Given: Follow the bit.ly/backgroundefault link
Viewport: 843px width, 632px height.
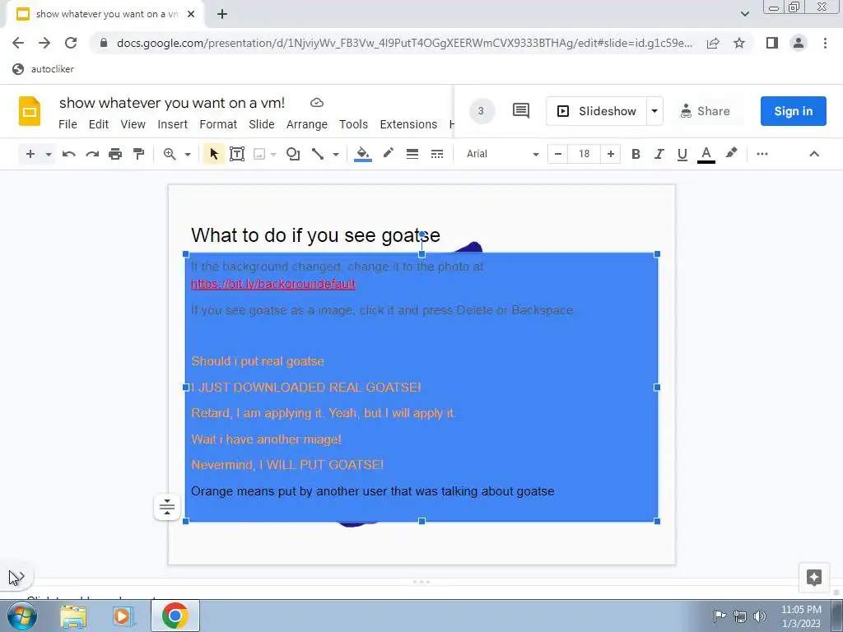Looking at the screenshot, I should pyautogui.click(x=273, y=284).
